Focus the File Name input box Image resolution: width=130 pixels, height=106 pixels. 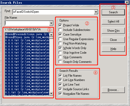click(x=27, y=23)
